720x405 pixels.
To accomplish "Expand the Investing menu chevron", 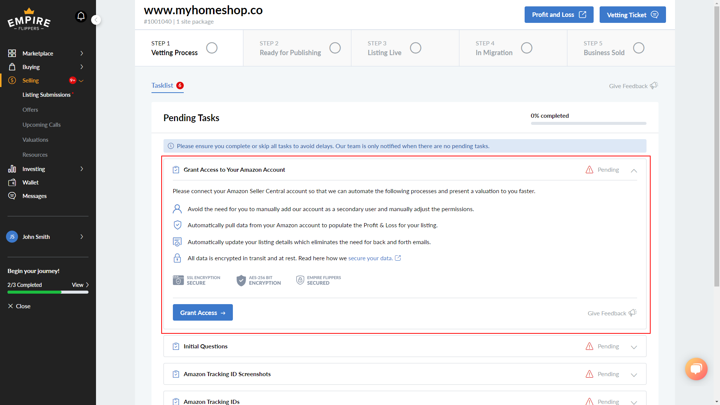I will (82, 169).
